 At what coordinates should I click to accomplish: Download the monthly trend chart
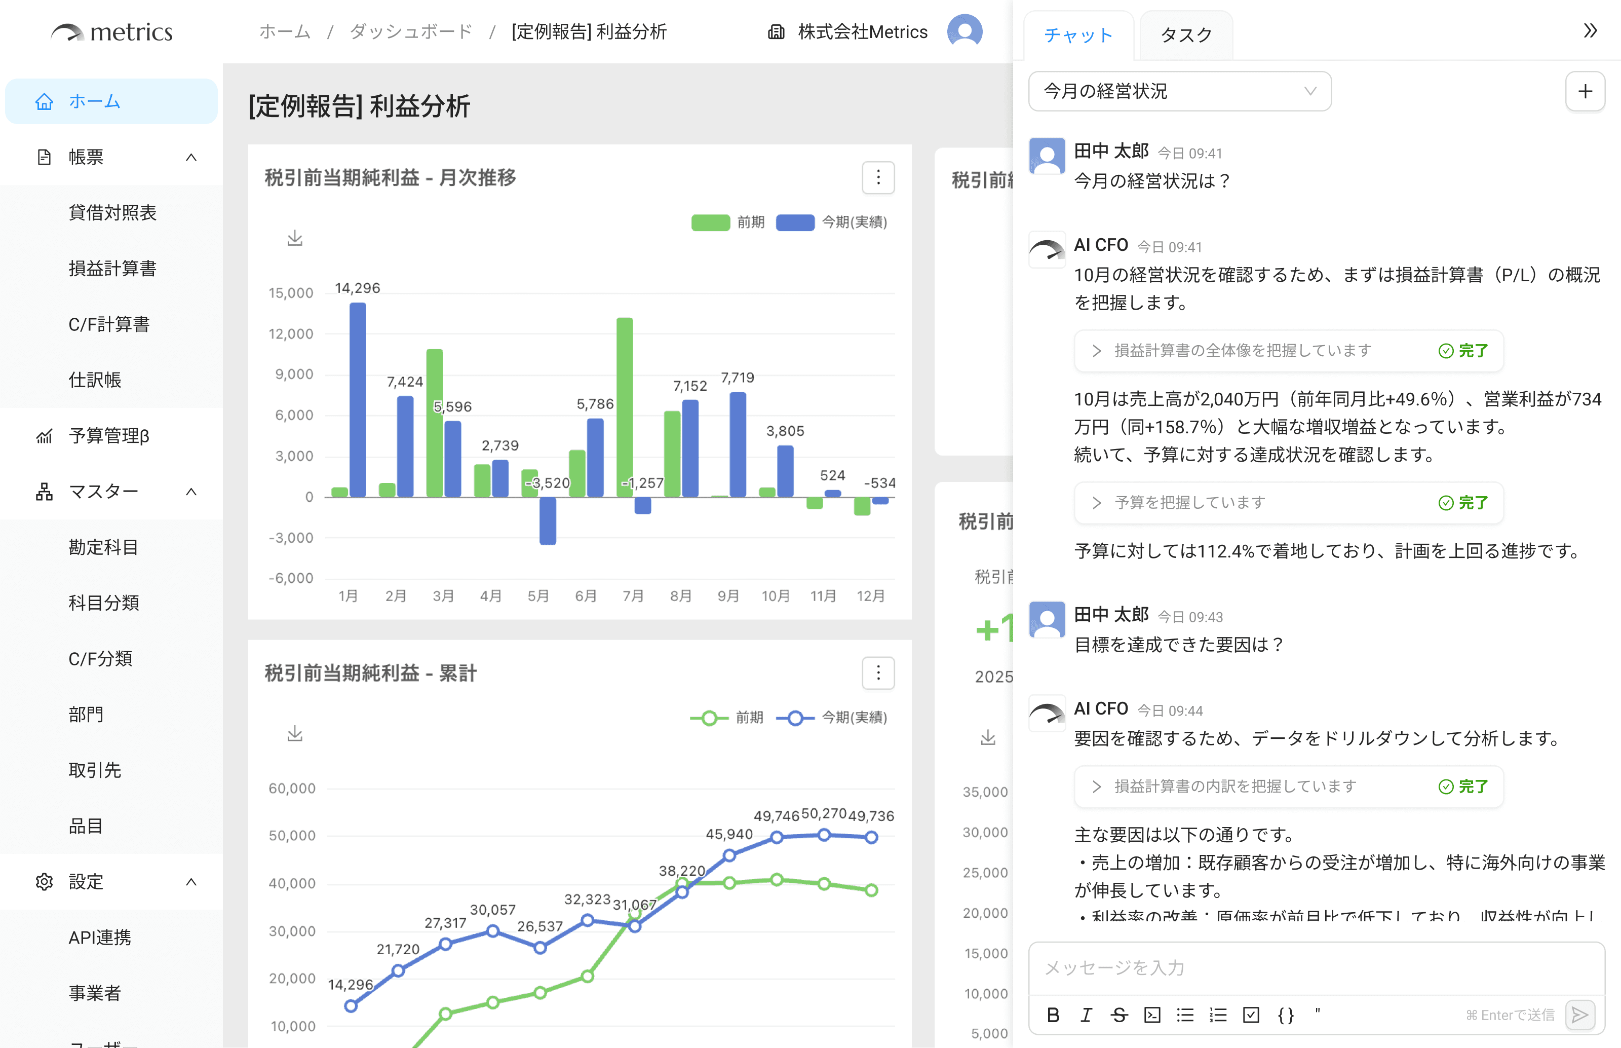pos(294,238)
